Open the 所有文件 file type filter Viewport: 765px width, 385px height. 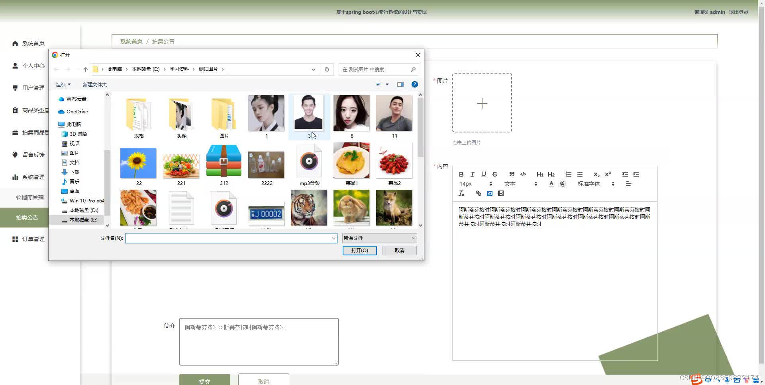379,238
